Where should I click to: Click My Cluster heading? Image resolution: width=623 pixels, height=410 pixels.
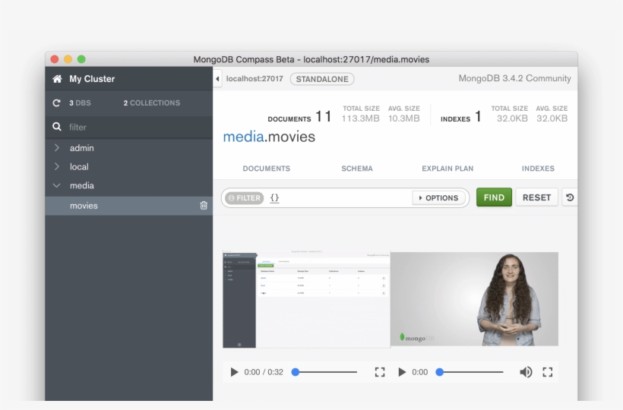[92, 79]
